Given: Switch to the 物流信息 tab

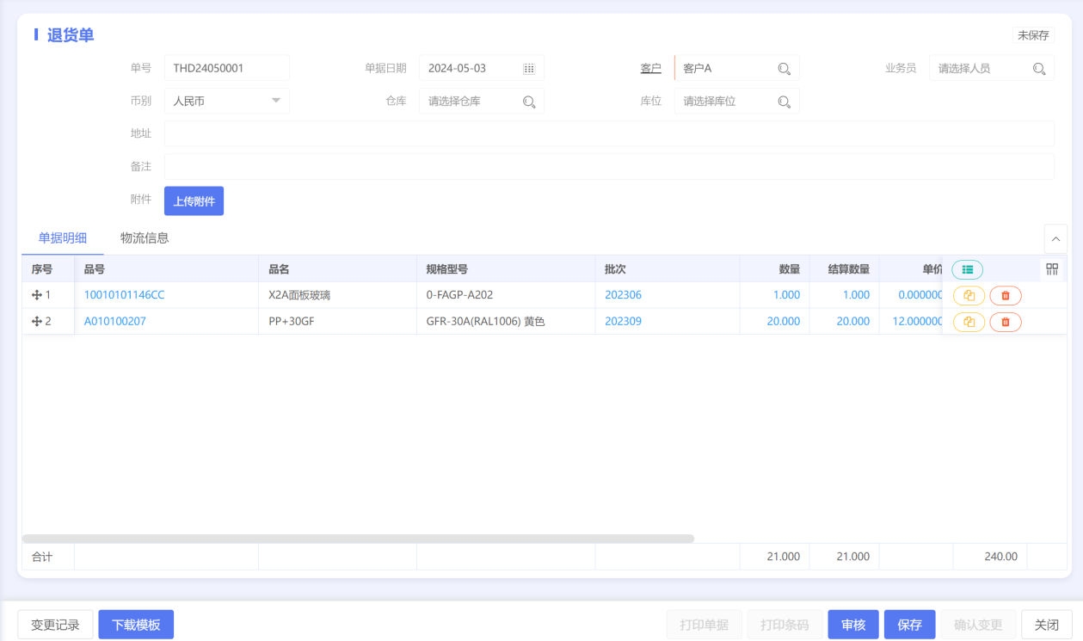Looking at the screenshot, I should tap(145, 238).
